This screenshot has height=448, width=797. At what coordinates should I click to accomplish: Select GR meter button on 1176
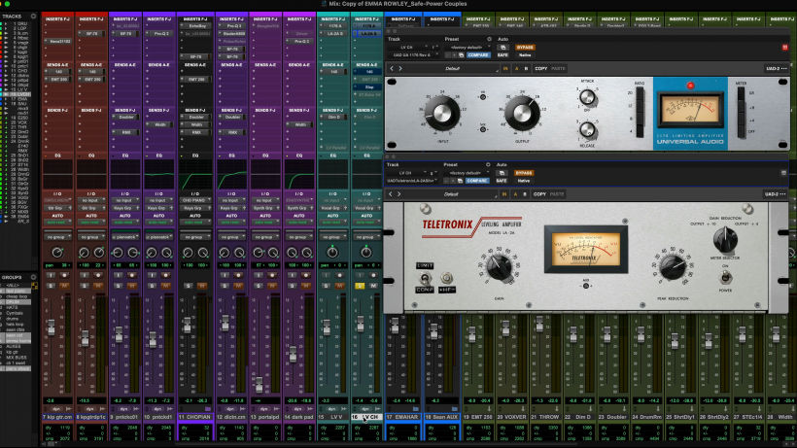pos(741,93)
